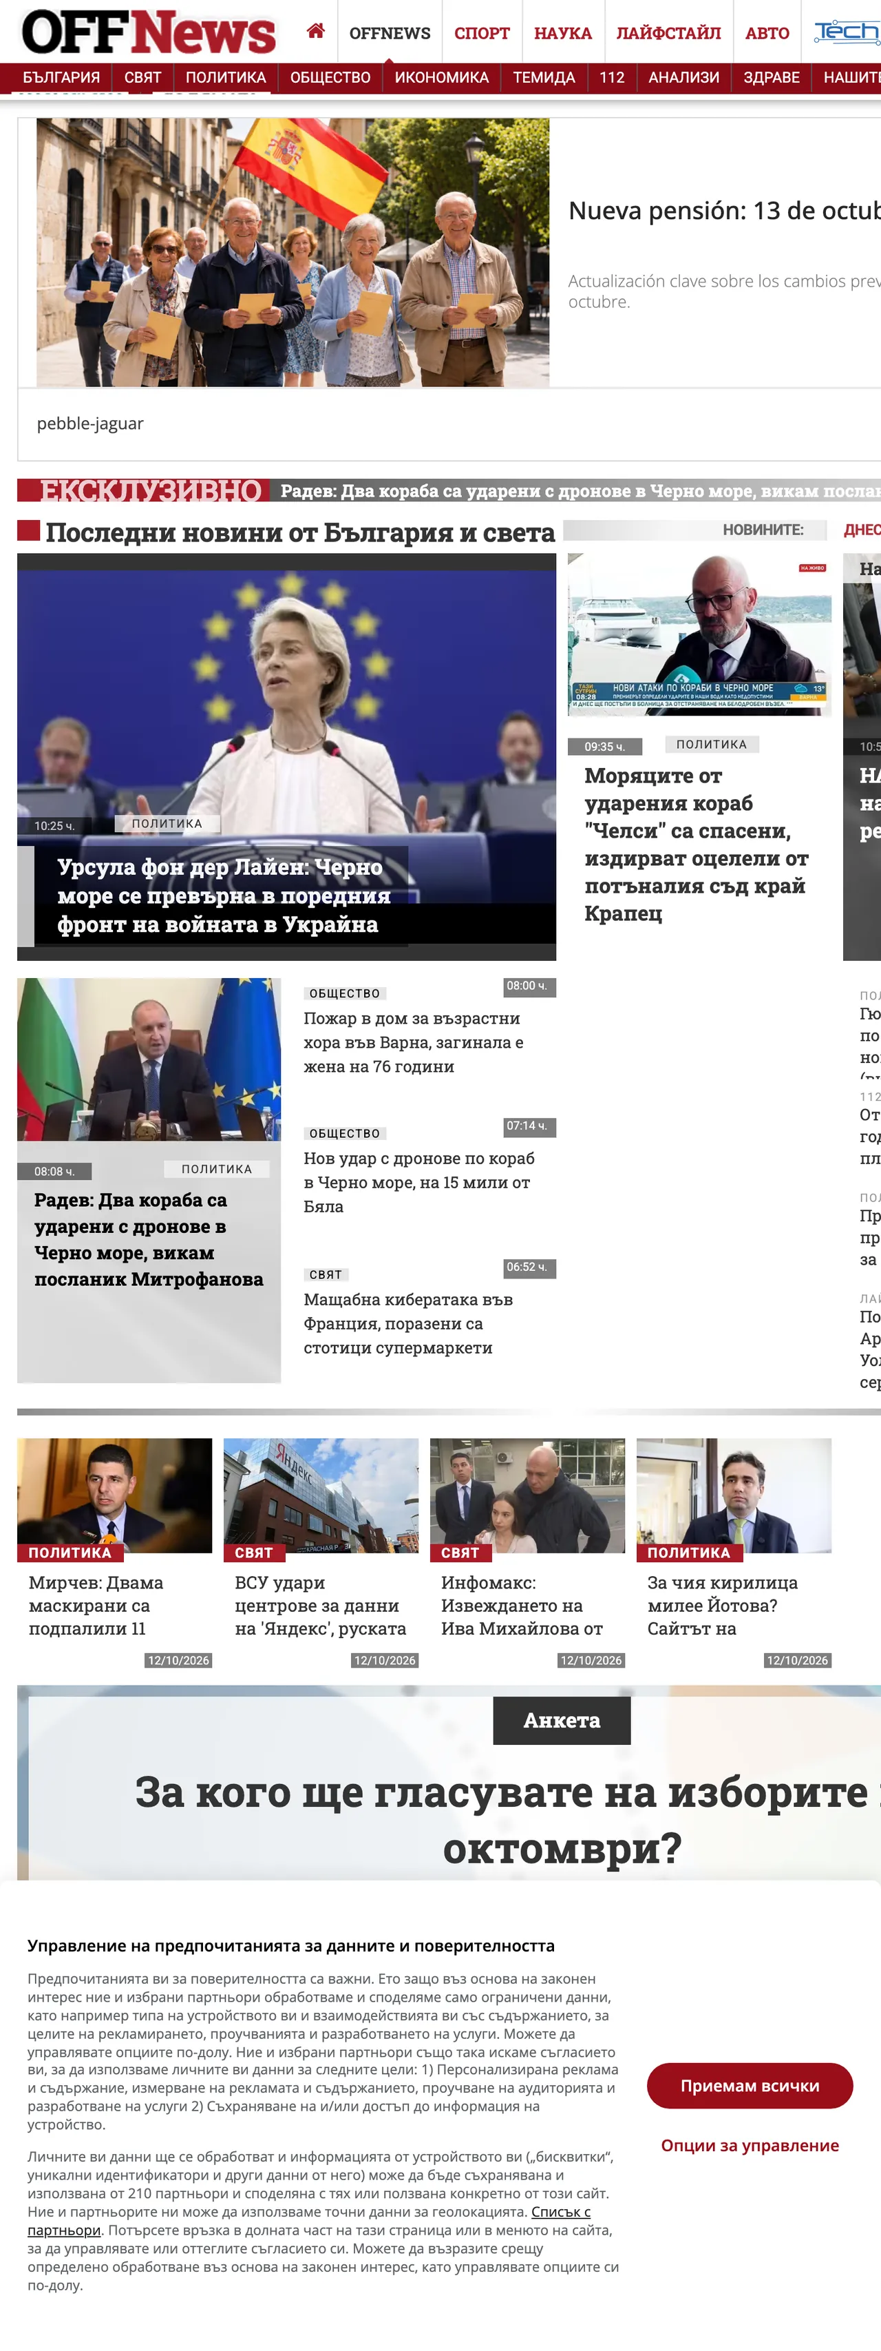This screenshot has width=881, height=2351.
Task: Open the Яндекс building thumbnail
Action: pyautogui.click(x=321, y=1495)
